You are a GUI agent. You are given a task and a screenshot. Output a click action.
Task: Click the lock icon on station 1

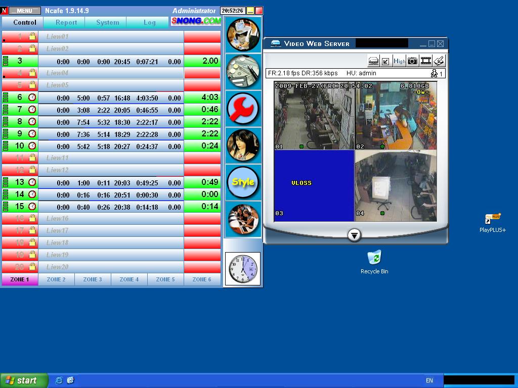pos(32,36)
